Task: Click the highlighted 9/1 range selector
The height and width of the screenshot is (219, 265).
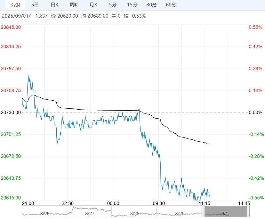Action: (x=225, y=212)
